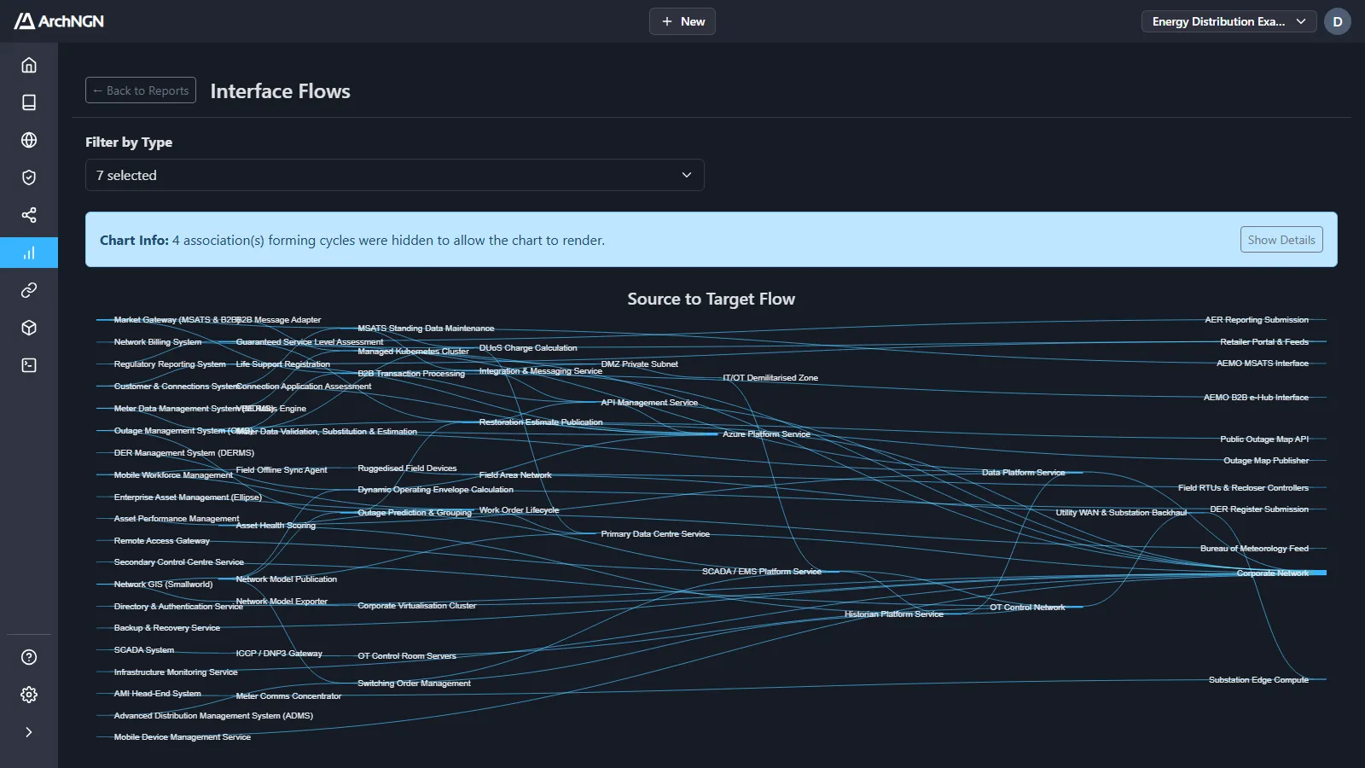
Task: Open the cube package sidebar icon
Action: (x=29, y=328)
